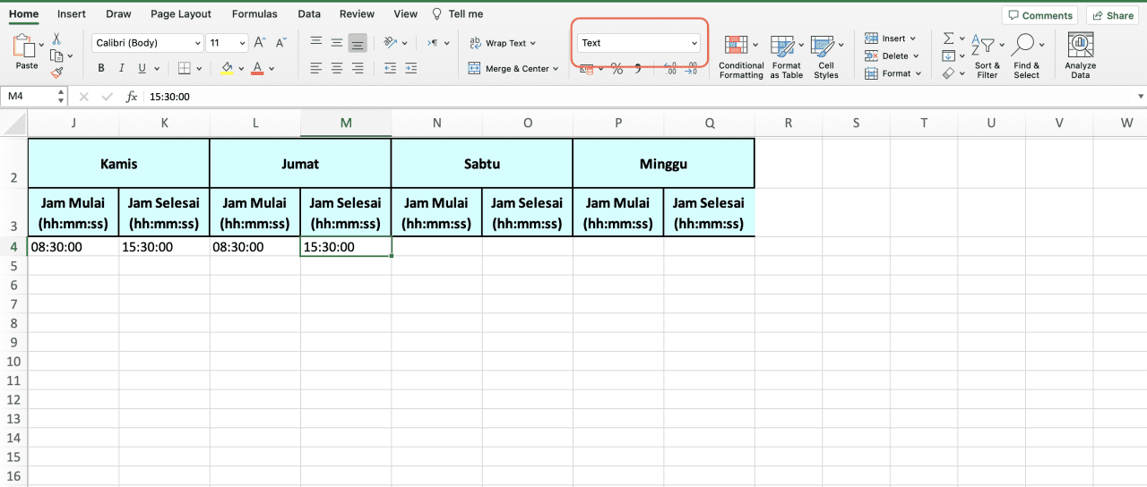This screenshot has height=487, width=1147.
Task: Apply the borders icon
Action: [x=185, y=68]
